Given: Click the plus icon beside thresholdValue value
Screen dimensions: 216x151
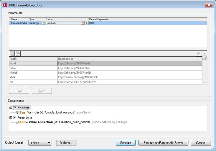Looking at the screenshot, I should [87, 23].
